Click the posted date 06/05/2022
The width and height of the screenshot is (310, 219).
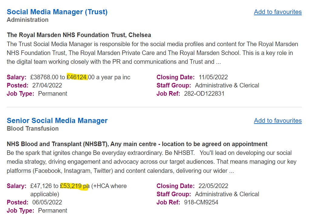click(x=47, y=202)
